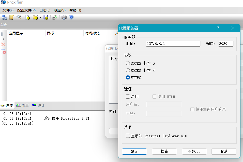Click Proxifier app icon in title bar

coord(3,2)
